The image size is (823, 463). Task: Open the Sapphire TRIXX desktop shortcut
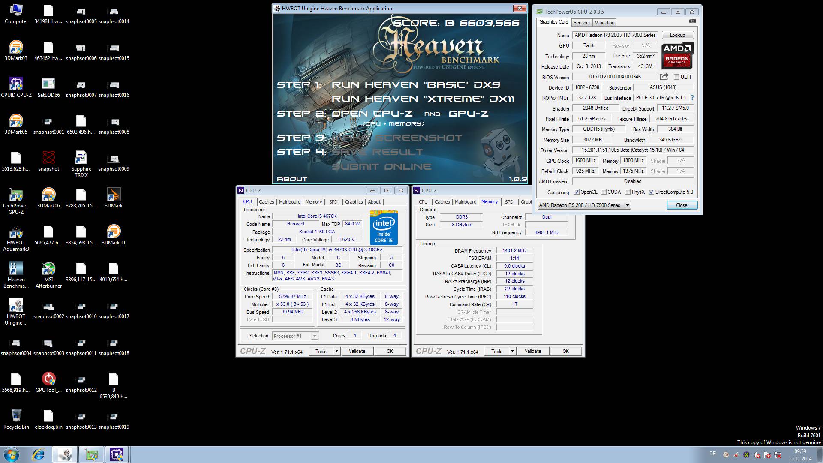(x=81, y=164)
